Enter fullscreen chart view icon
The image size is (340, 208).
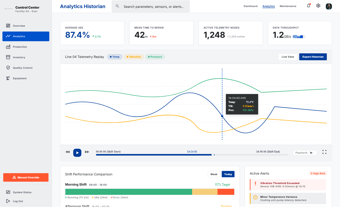[324, 152]
